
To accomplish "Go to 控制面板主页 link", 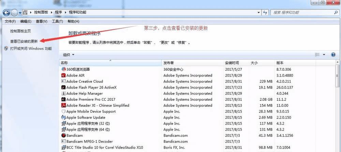I will 20,31.
